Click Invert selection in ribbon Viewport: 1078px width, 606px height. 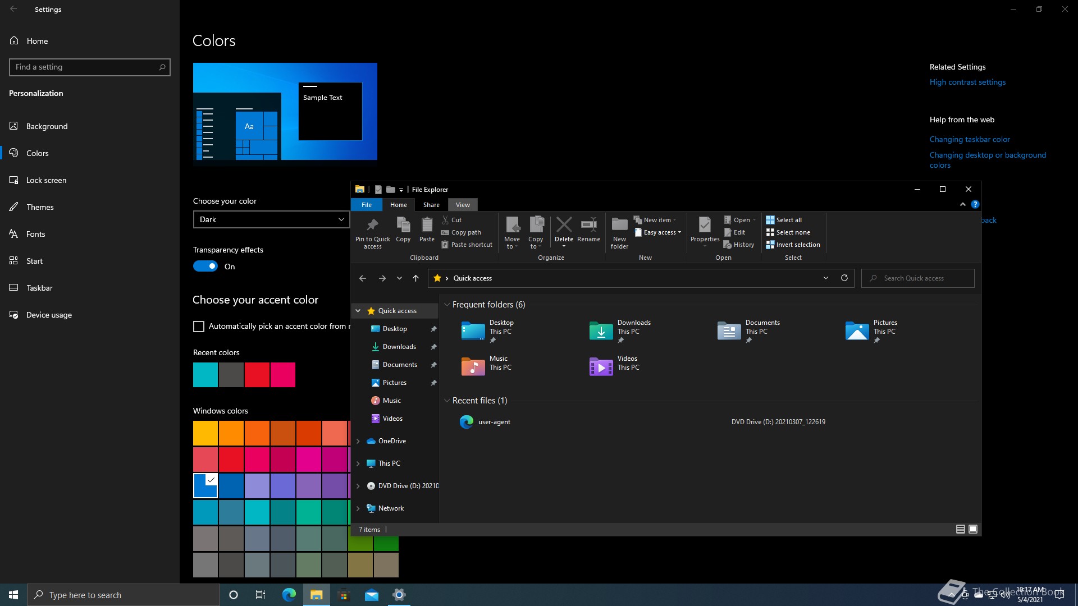[x=793, y=245]
